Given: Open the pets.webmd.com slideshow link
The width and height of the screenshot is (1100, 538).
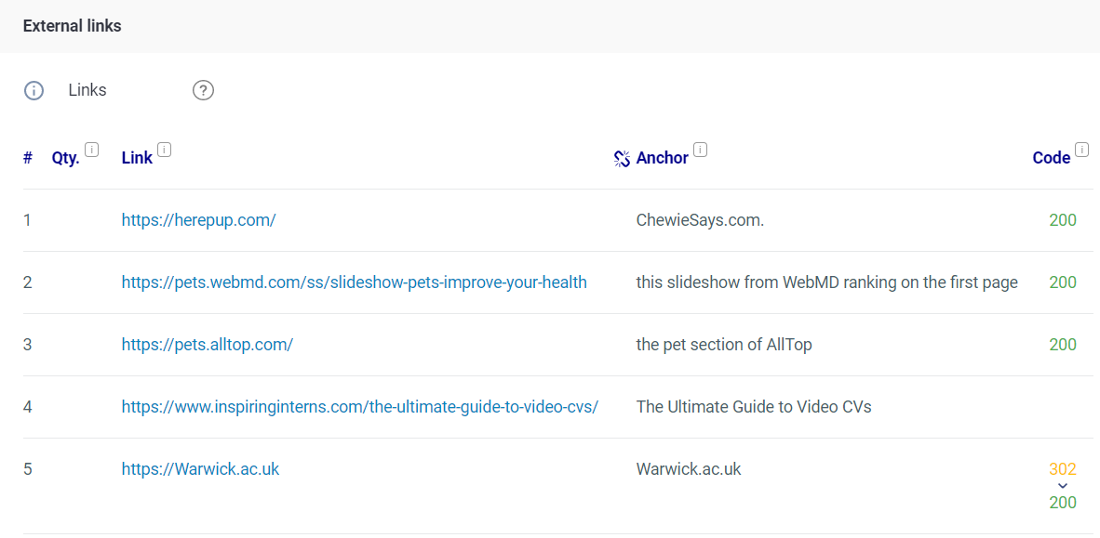Looking at the screenshot, I should pos(355,282).
